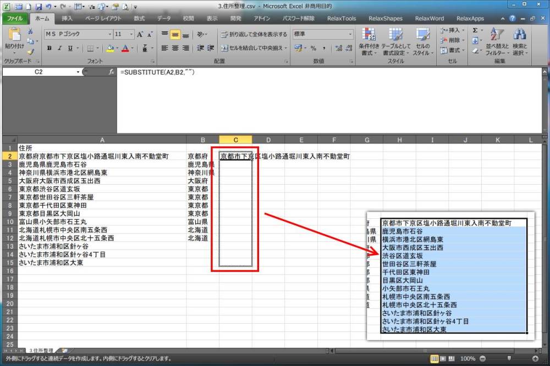Click the Format Painter brush icon

pos(30,51)
